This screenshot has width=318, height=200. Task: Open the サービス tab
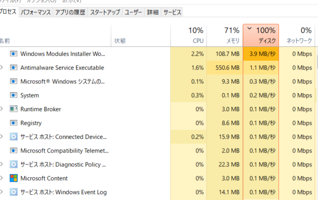pos(172,12)
